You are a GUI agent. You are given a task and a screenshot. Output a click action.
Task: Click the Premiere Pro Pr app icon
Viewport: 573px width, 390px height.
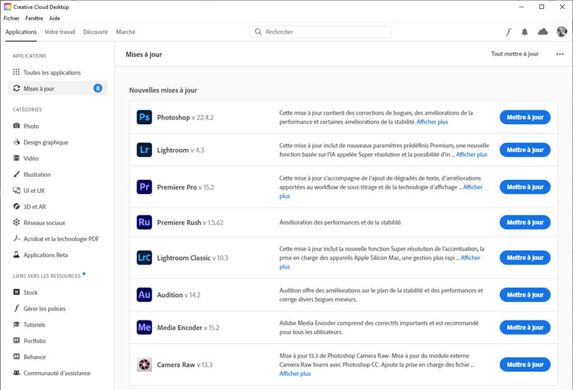coord(144,187)
